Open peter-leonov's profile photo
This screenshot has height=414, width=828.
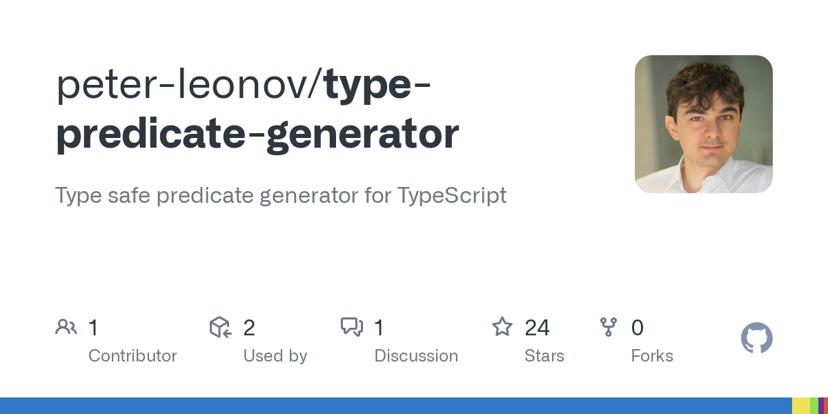point(704,124)
